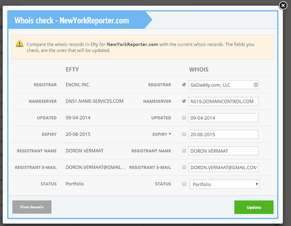This screenshot has height=226, width=291.
Task: Check the Status checkbox
Action: click(x=184, y=184)
